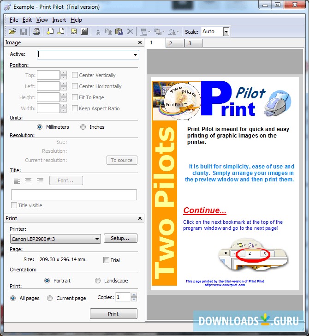
Task: Click the printer graphic on the preview page
Action: coord(278,103)
